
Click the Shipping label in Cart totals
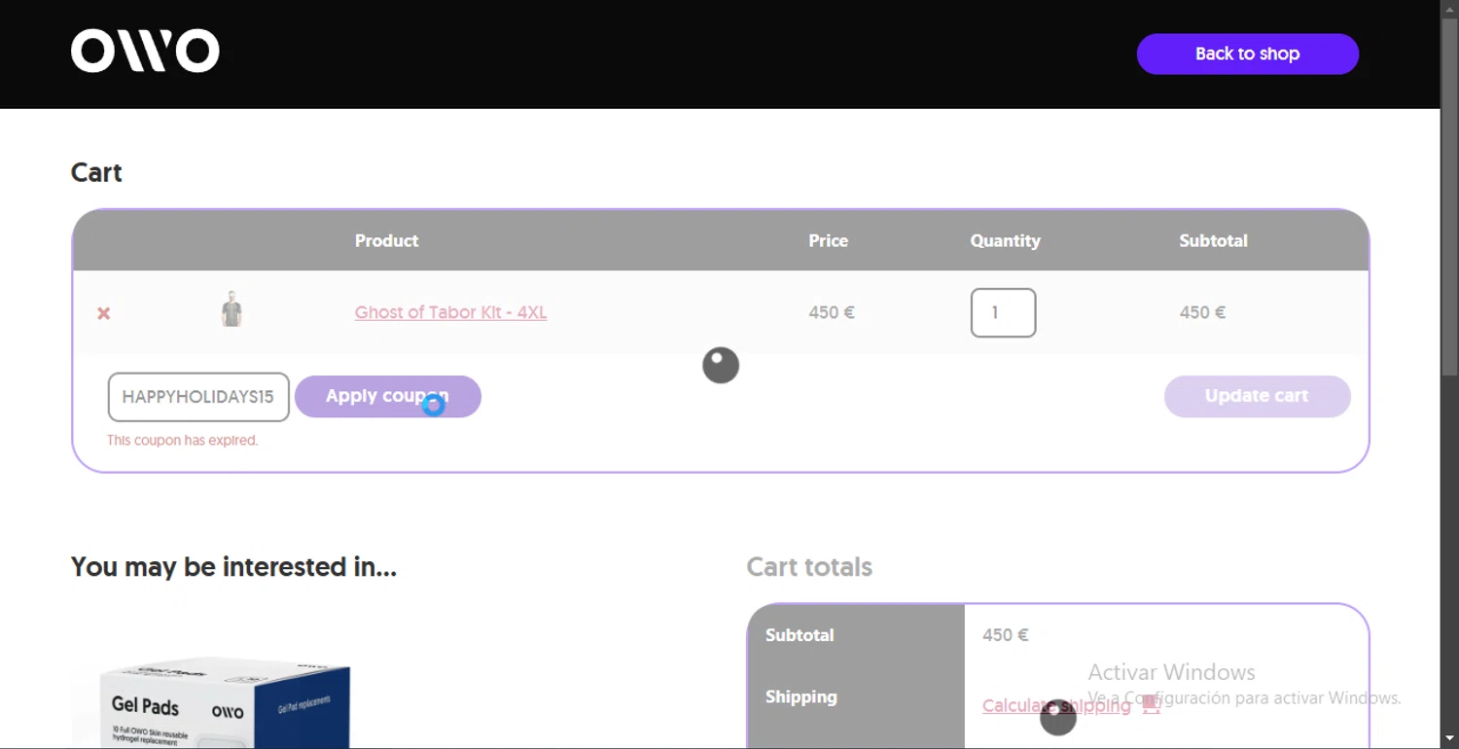pyautogui.click(x=801, y=696)
